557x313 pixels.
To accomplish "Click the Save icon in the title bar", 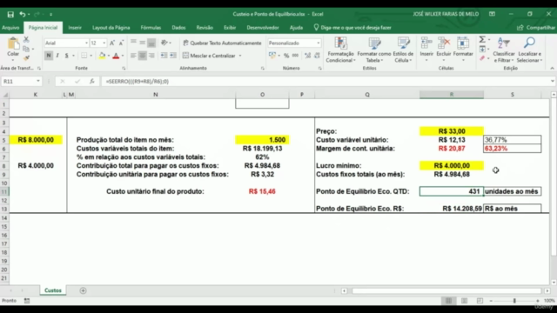I will (x=10, y=14).
